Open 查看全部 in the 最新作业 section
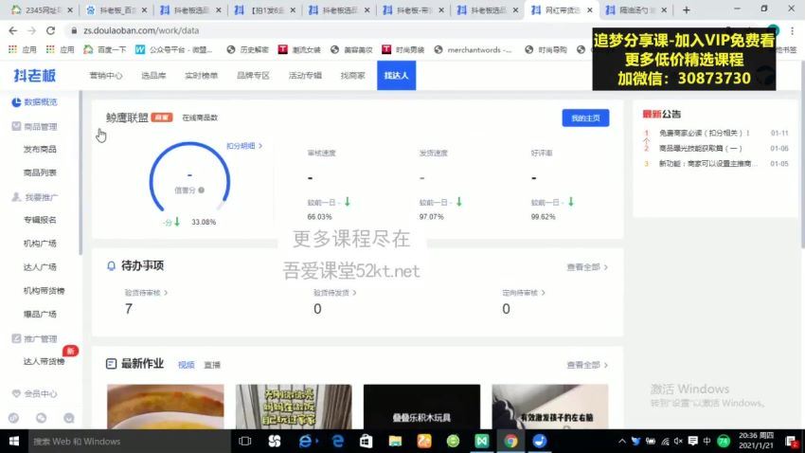Viewport: 805px width, 453px height. coord(587,365)
